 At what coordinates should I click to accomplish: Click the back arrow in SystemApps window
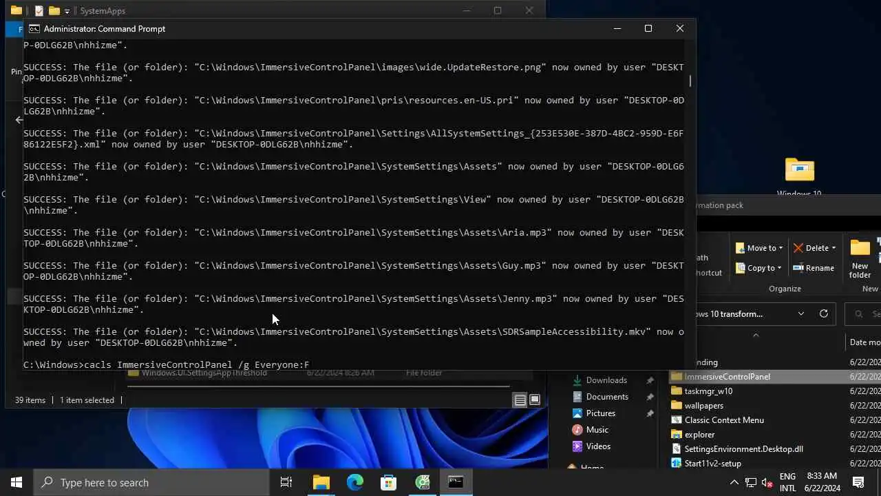(x=19, y=120)
